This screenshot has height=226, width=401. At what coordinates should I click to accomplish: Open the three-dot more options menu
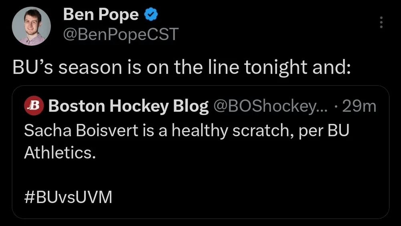381,22
